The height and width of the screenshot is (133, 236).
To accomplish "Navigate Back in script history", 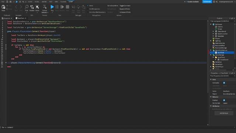I will coord(16,7).
